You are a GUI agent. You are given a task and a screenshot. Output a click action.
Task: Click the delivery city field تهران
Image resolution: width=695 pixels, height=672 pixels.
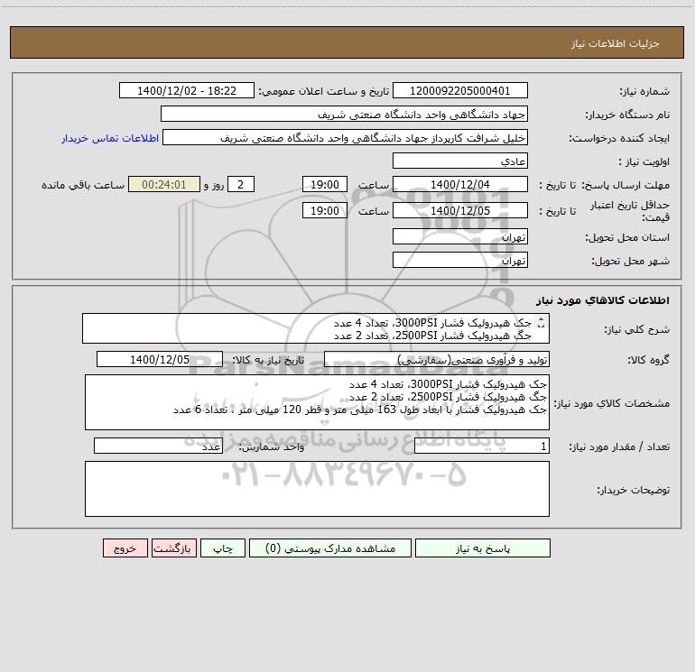pos(460,260)
